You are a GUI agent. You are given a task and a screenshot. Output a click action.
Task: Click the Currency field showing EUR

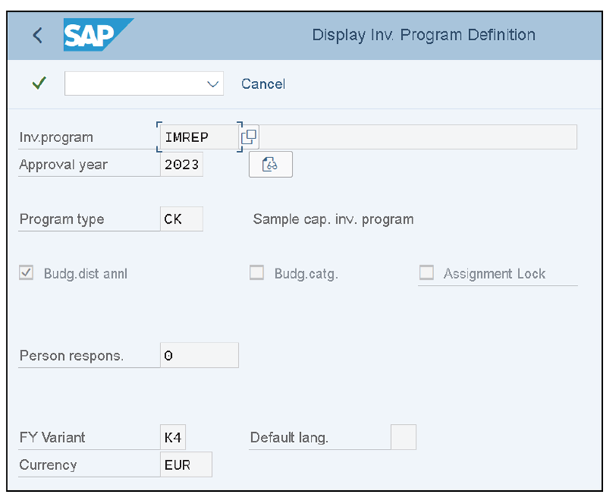(186, 464)
